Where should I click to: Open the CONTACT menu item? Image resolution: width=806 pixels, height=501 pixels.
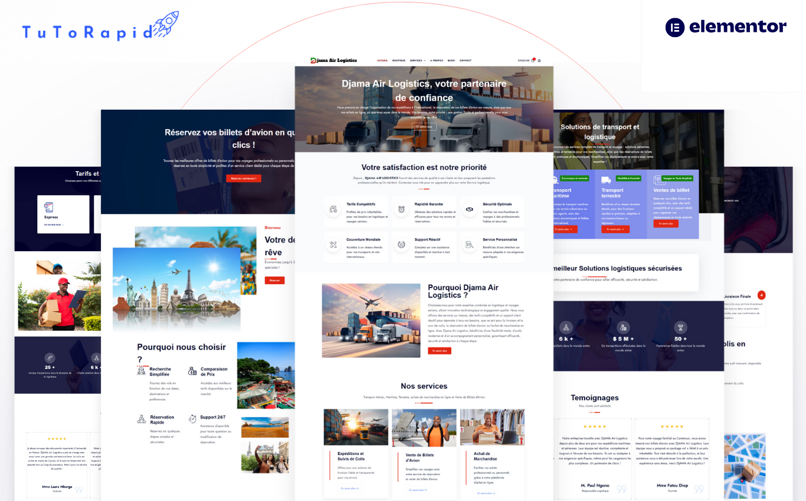pos(466,60)
